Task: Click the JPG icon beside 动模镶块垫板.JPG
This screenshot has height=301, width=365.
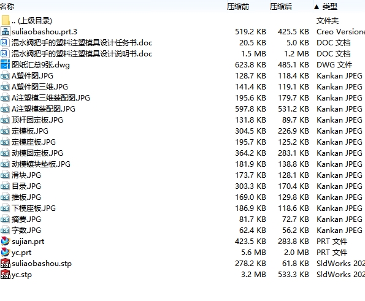Action: (x=5, y=164)
